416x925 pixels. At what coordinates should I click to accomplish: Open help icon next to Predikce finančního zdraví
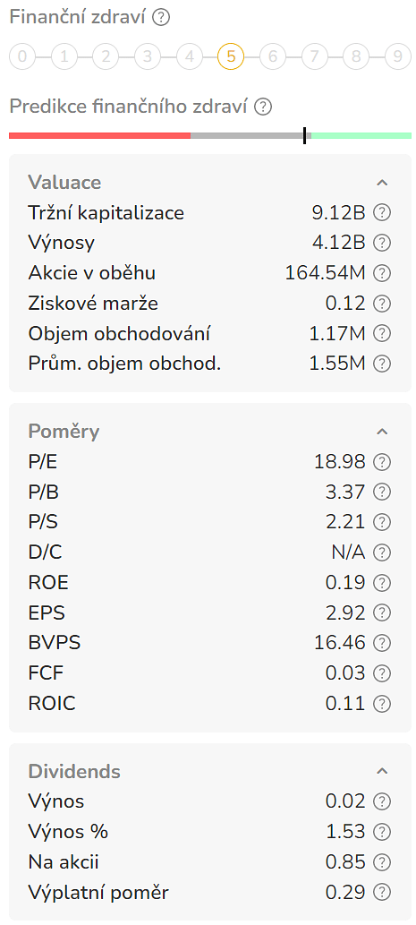[x=263, y=107]
